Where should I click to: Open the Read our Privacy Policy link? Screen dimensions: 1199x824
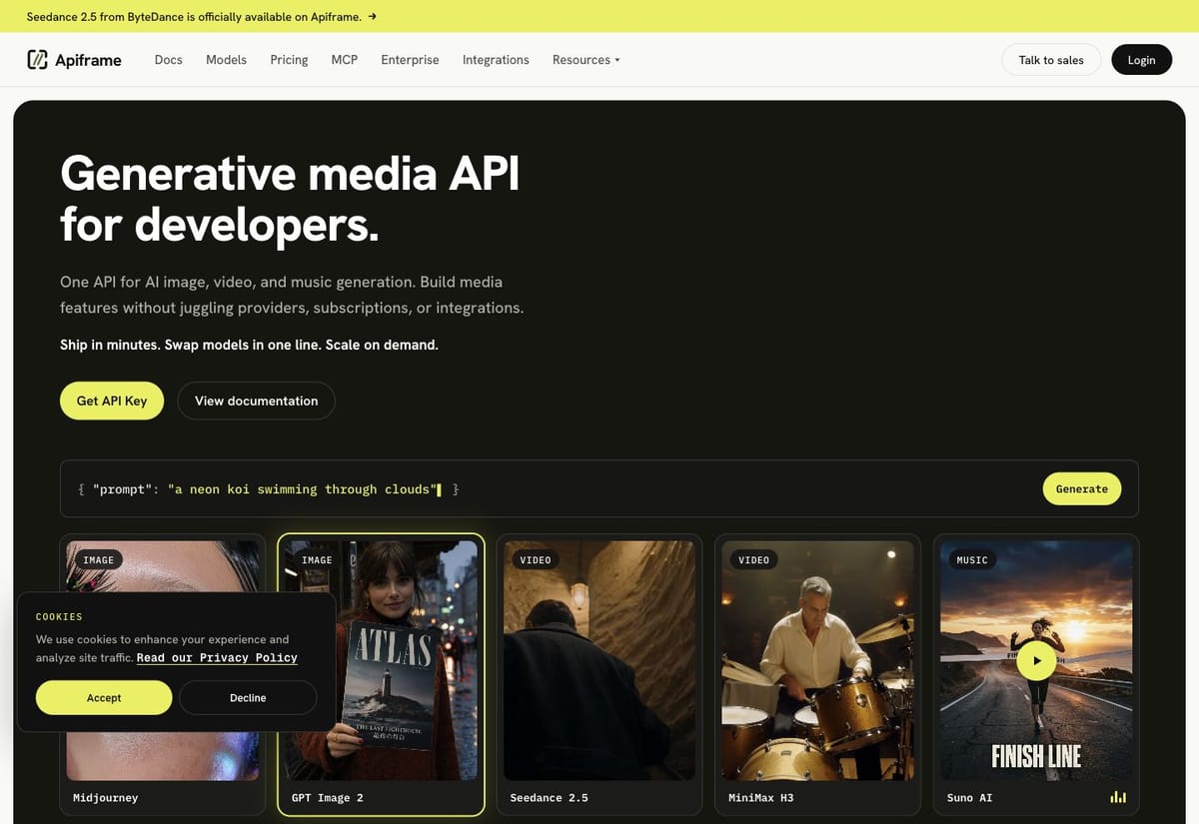pos(217,657)
